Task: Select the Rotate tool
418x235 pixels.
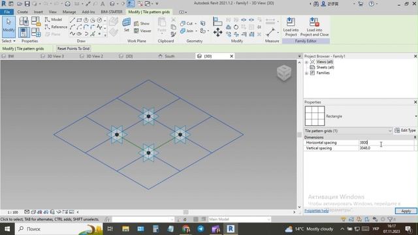Action: pos(236,27)
